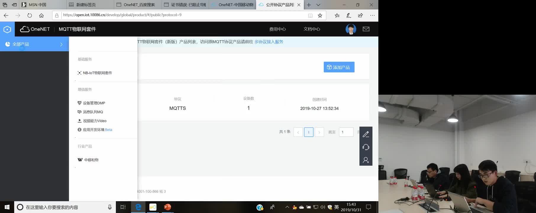Click 全部产品 in sidebar
Screen dimensions: 536x213
pos(21,44)
